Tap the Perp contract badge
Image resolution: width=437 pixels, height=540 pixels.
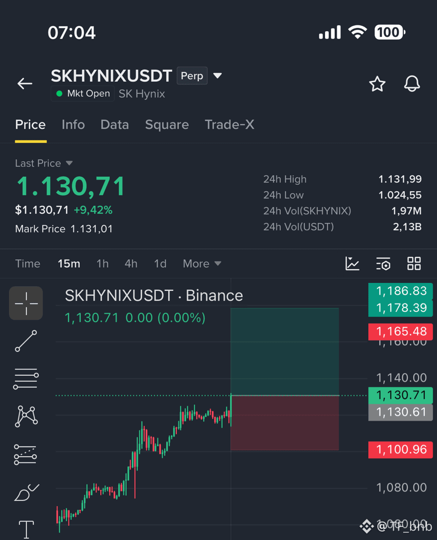point(192,75)
